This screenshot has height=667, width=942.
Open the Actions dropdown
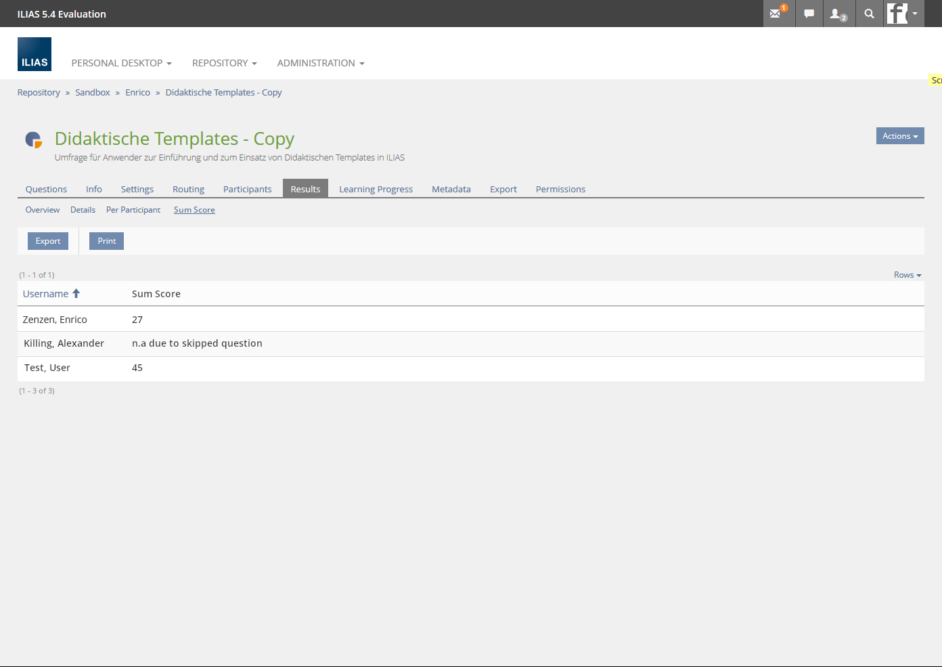click(x=899, y=136)
